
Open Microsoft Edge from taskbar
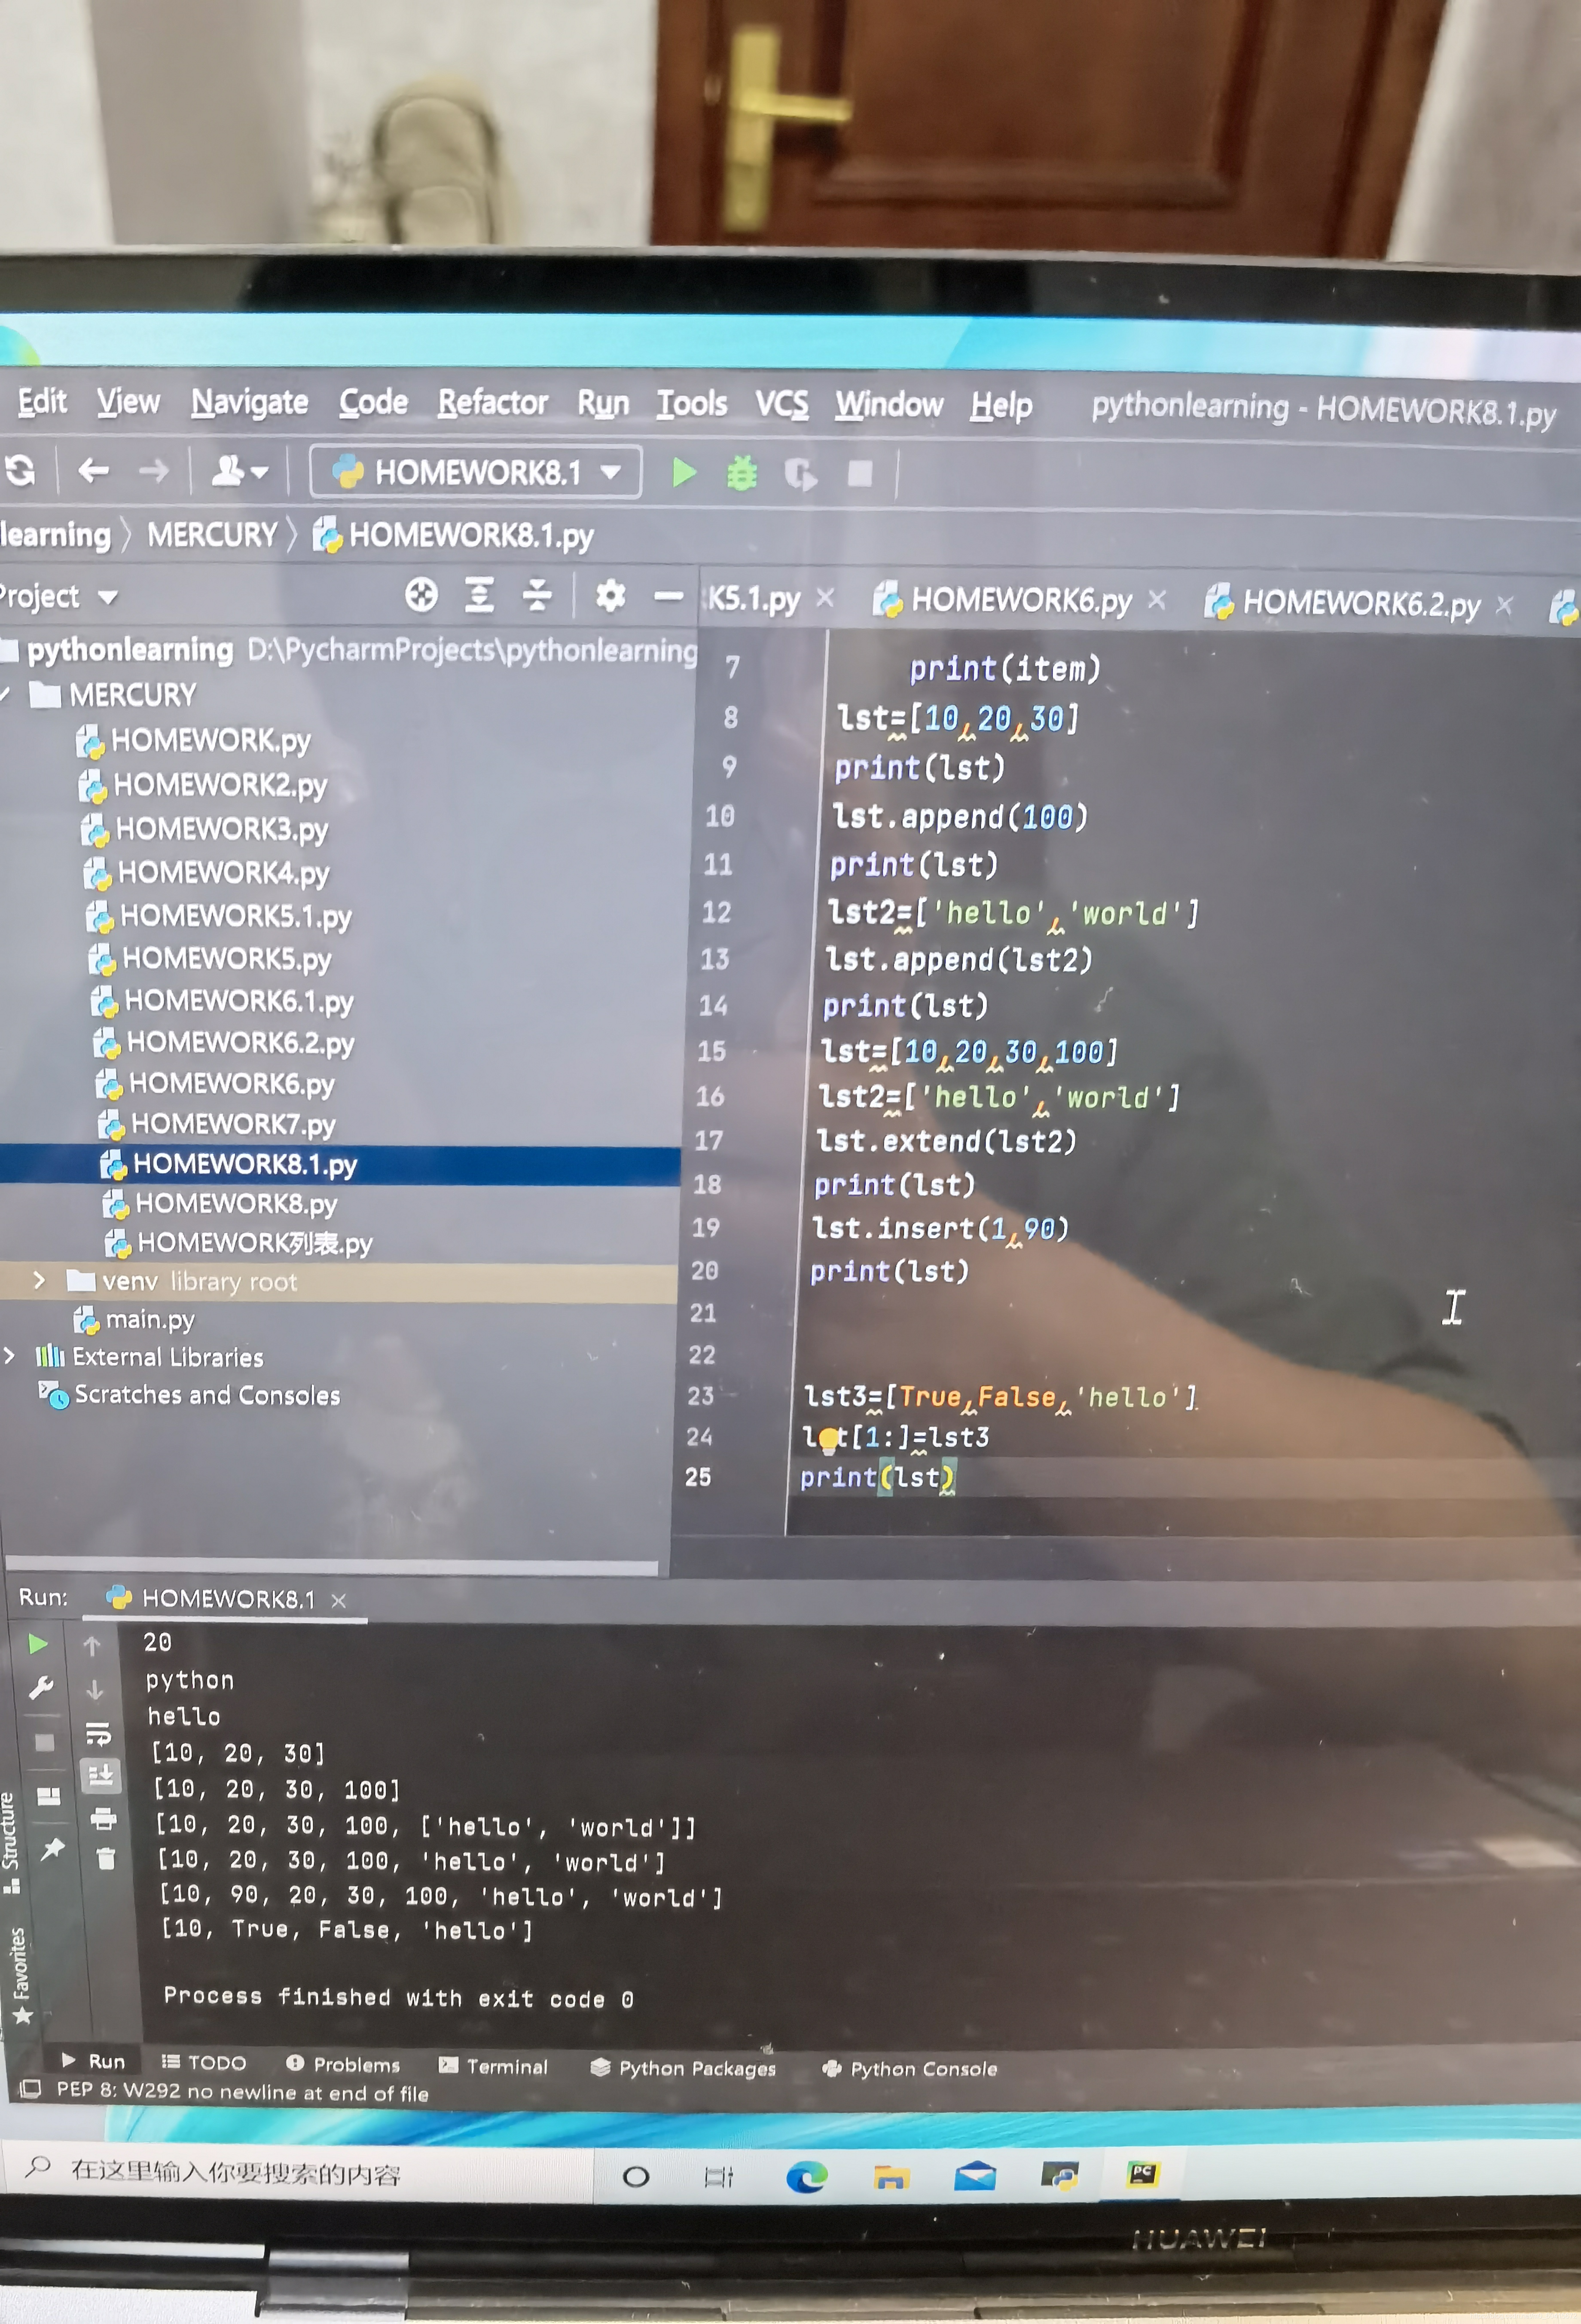tap(806, 2176)
